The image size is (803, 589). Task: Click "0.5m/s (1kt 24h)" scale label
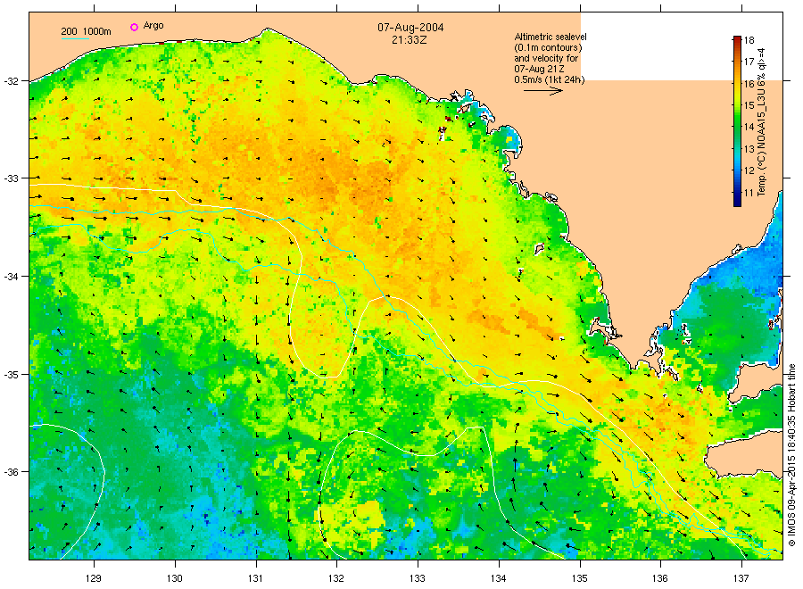click(550, 80)
